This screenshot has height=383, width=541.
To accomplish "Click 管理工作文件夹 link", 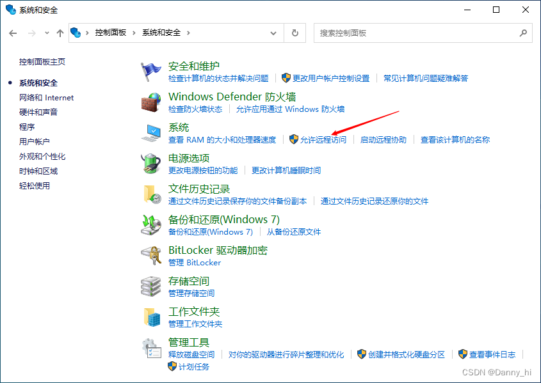I will (x=195, y=324).
